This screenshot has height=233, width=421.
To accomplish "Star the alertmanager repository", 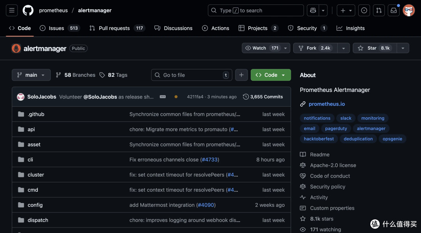I will (x=375, y=48).
